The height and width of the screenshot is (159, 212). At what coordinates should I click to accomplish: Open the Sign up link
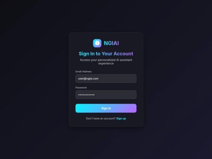coord(121,119)
